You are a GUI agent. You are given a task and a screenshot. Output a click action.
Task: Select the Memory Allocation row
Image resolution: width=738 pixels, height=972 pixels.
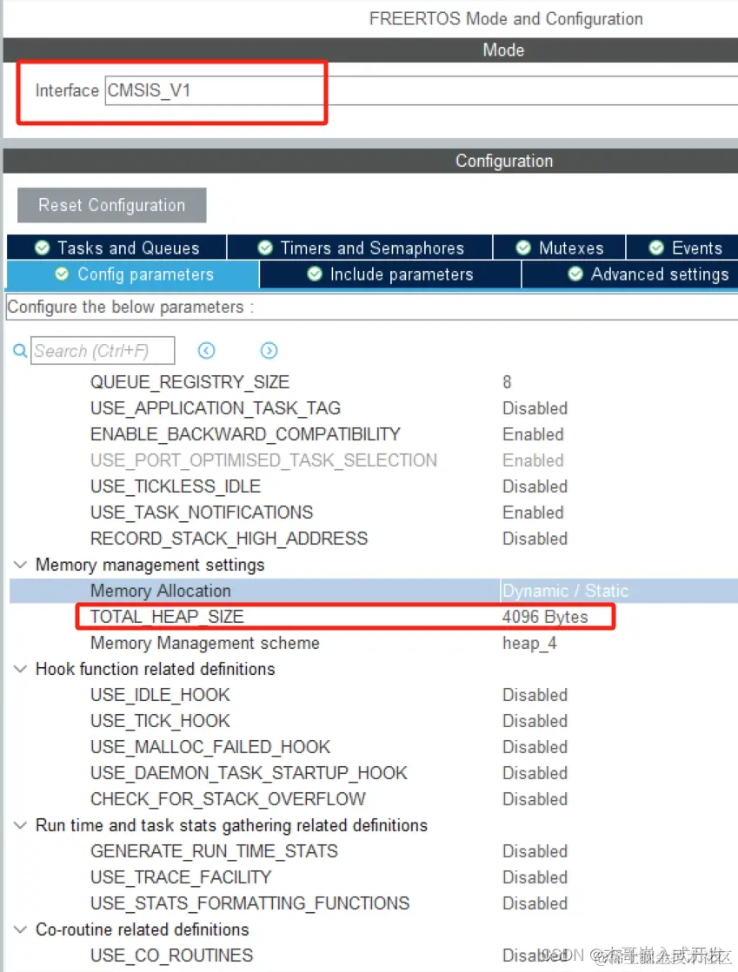tap(373, 591)
